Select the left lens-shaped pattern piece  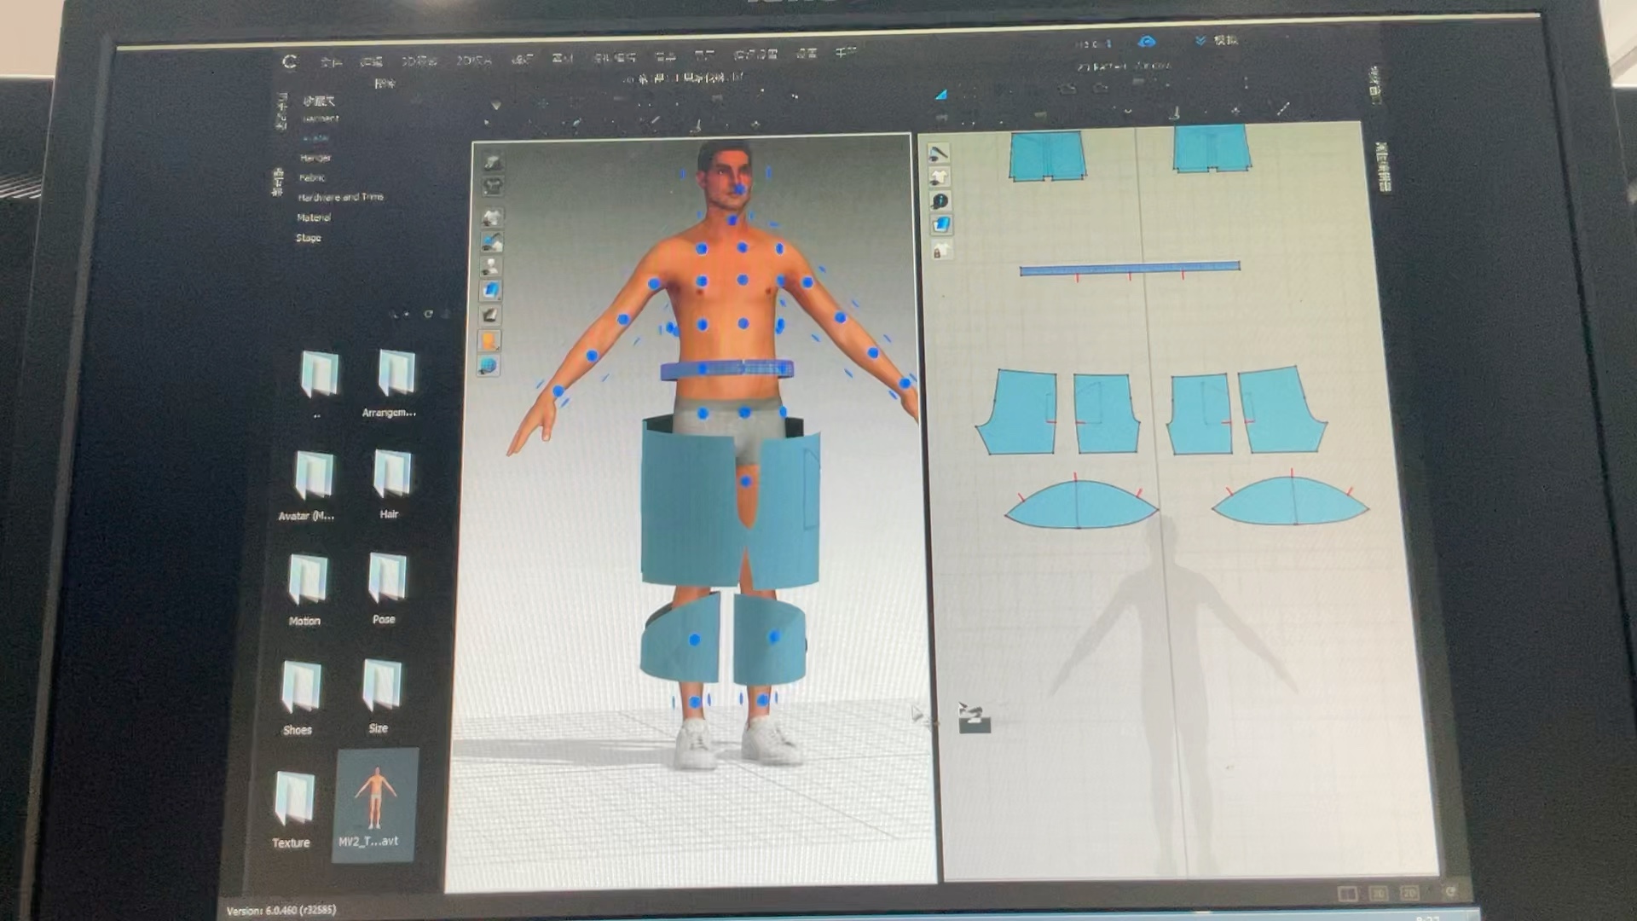pyautogui.click(x=1080, y=504)
